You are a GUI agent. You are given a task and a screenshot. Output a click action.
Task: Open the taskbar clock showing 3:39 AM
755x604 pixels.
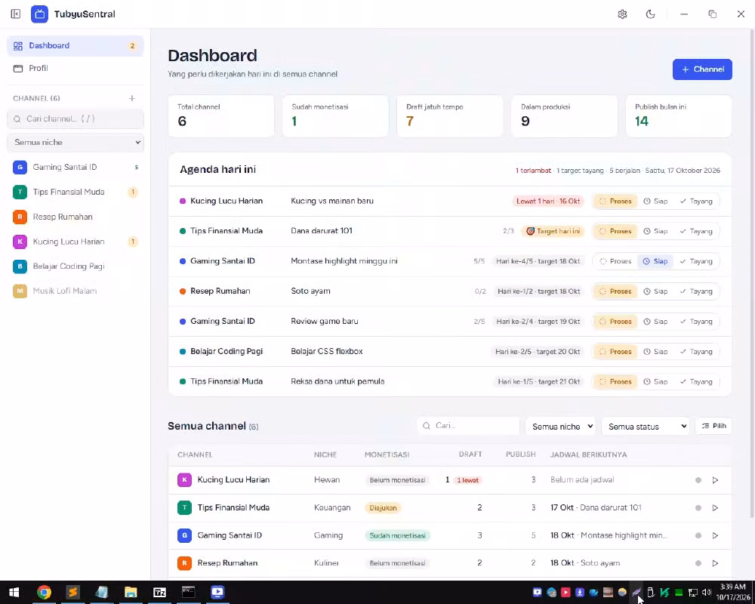(x=732, y=593)
